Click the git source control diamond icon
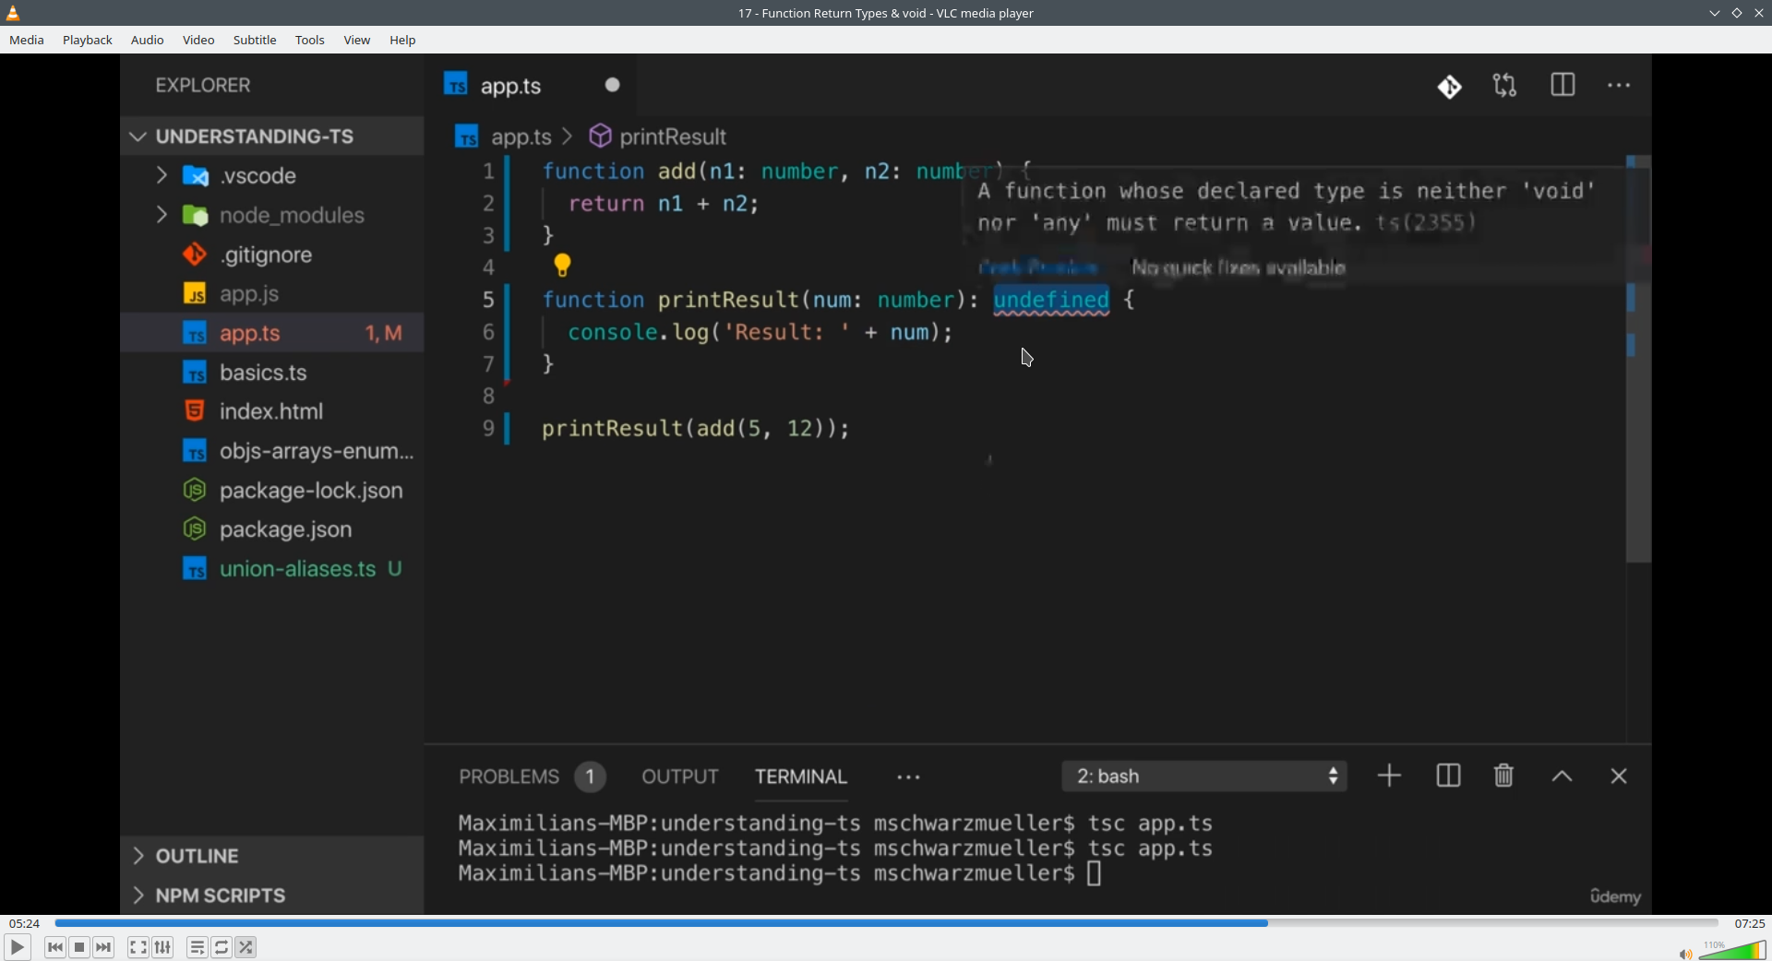 tap(1450, 87)
